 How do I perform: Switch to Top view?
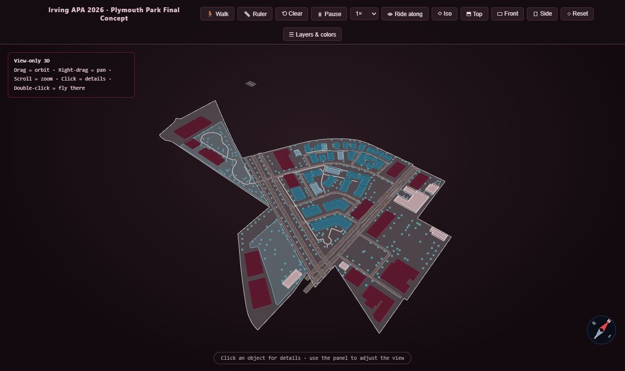[x=474, y=14]
